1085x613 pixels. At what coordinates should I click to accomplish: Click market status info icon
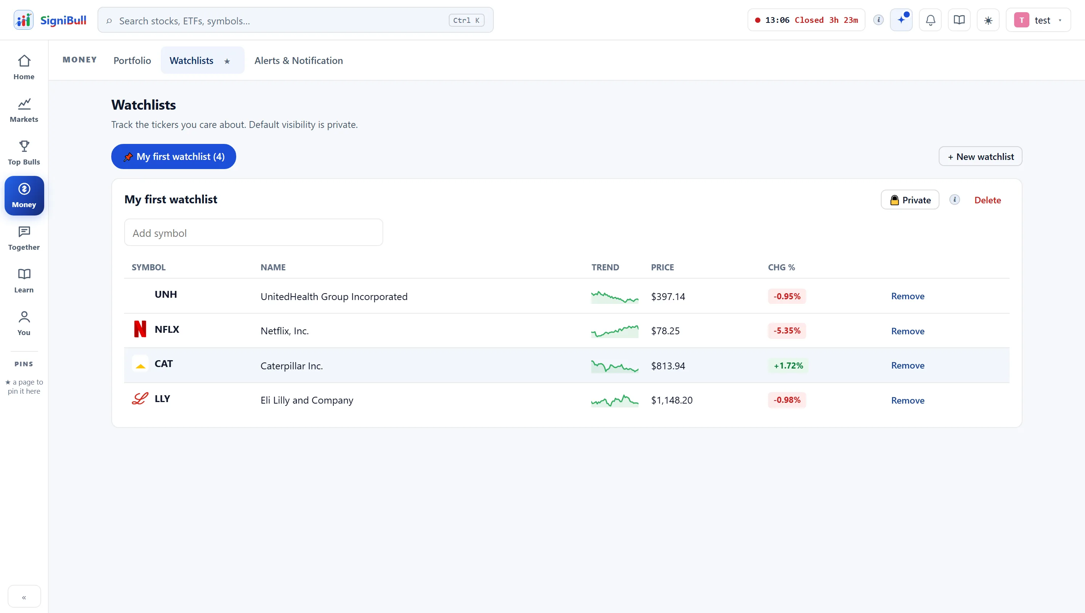878,20
